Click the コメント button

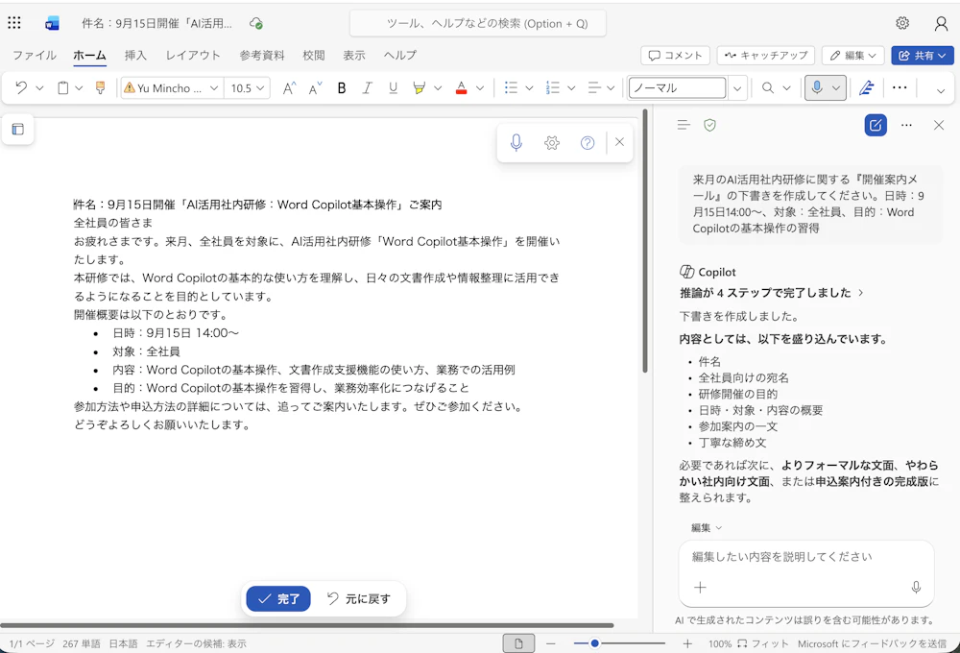pos(675,55)
